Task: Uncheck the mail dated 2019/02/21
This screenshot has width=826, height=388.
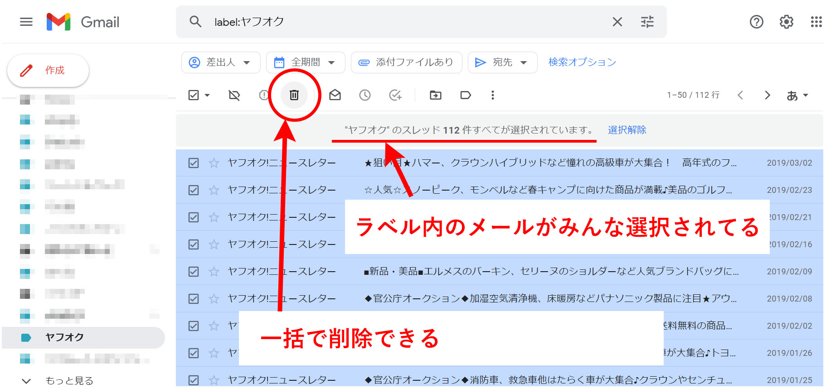Action: pos(194,217)
